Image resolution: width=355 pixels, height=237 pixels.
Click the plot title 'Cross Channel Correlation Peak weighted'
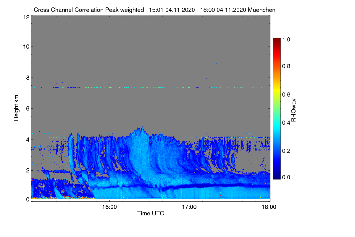click(x=89, y=10)
